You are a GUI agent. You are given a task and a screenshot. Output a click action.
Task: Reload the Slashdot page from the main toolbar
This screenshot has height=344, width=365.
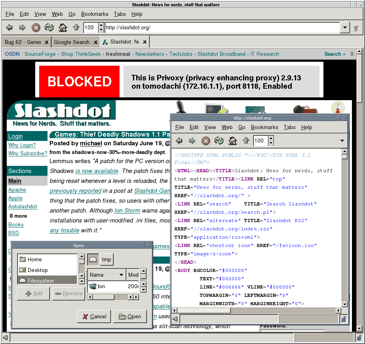49,28
